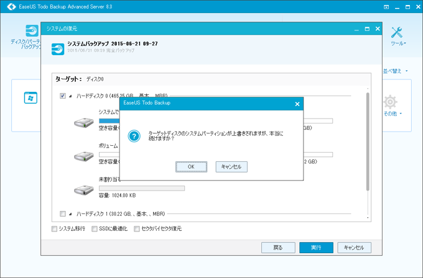Screen dimensions: 423x278
Task: Click the EaseUS logo in the title bar
Action: click(11, 6)
